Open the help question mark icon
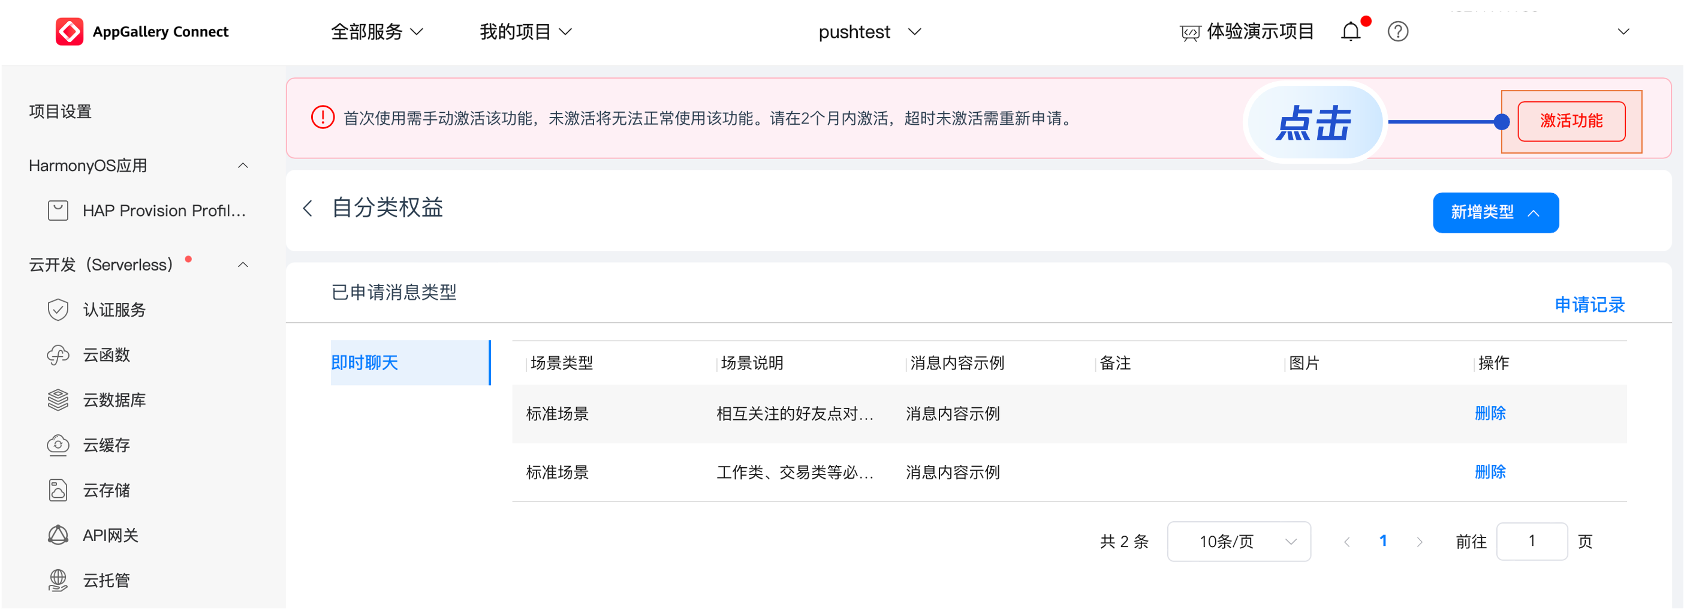 pos(1397,31)
